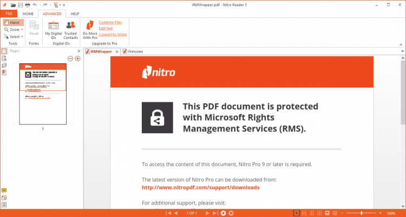Click the 100% zoom level value
This screenshot has height=217, width=406.
click(x=391, y=213)
